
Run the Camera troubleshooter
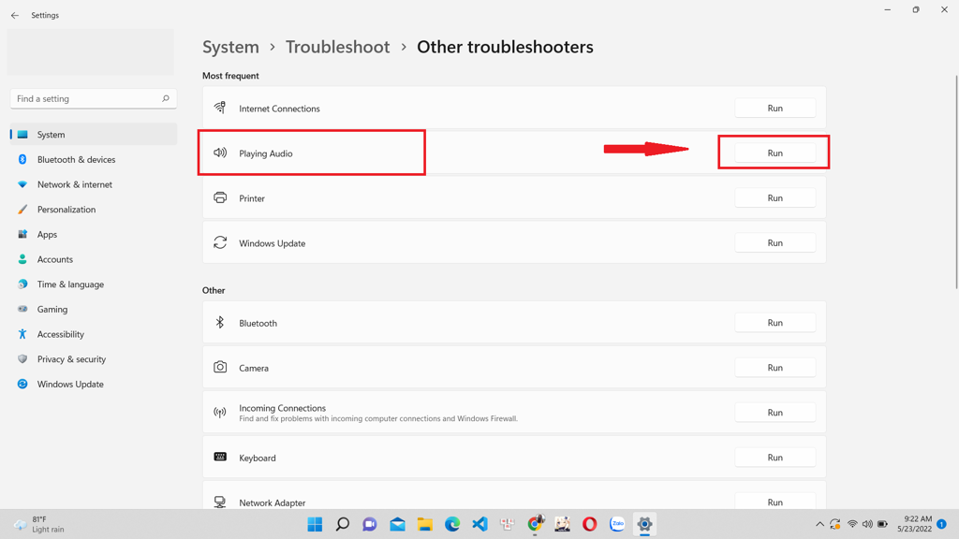coord(775,367)
